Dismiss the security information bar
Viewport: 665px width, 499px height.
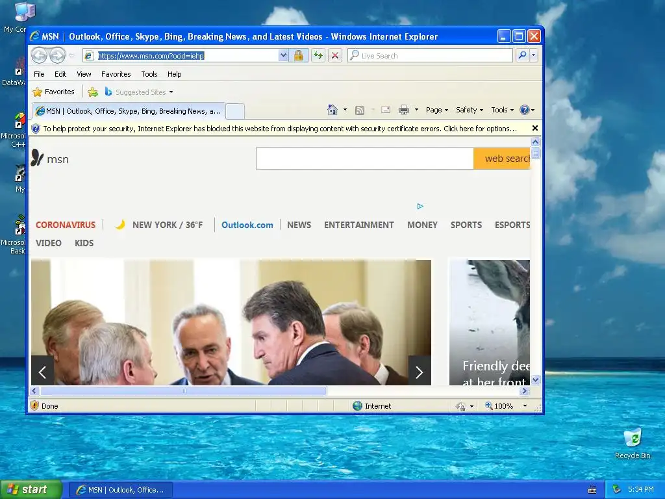(x=535, y=128)
